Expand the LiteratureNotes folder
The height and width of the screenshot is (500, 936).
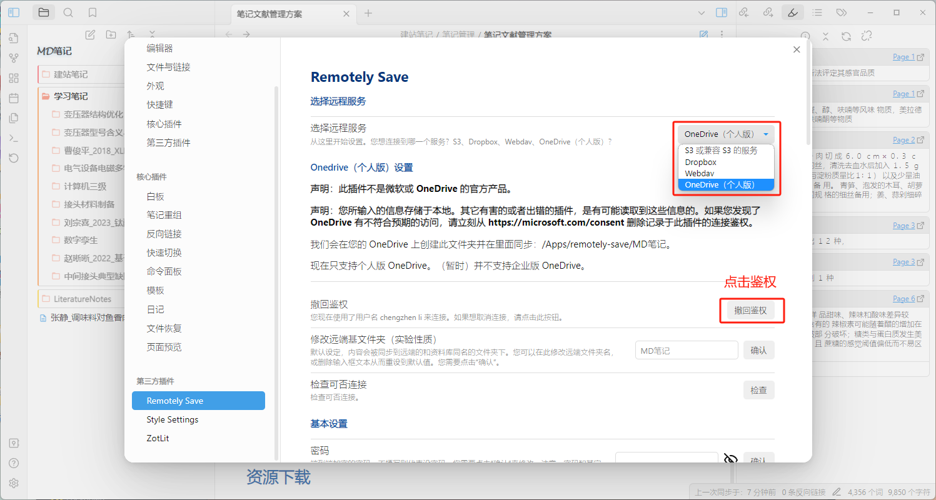pos(83,299)
